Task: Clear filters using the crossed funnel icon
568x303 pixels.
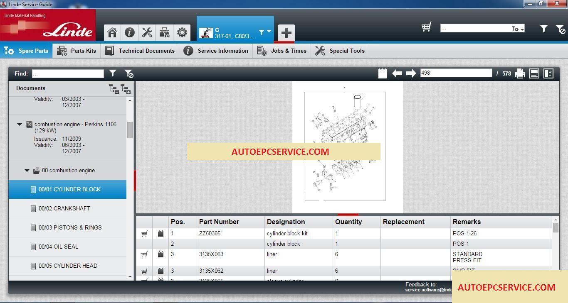Action: point(128,73)
